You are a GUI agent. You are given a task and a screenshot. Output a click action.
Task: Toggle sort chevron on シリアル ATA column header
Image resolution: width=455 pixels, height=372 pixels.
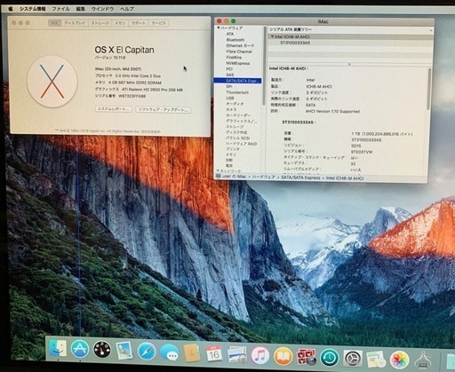point(431,30)
